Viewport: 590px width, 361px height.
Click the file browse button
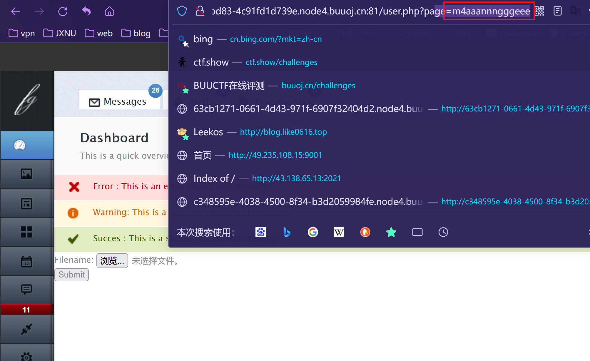coord(112,260)
